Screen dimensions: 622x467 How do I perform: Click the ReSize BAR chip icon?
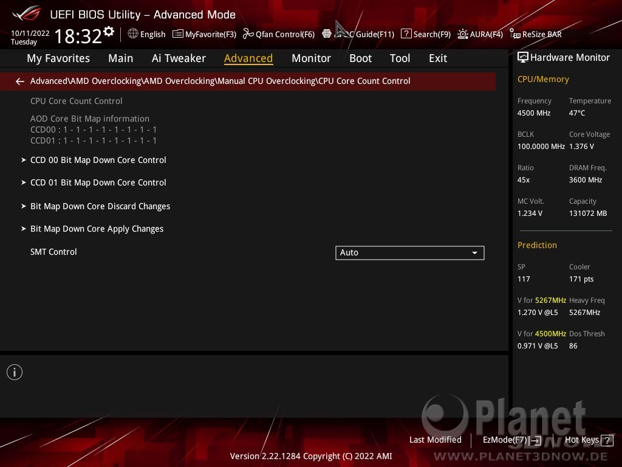click(x=515, y=34)
